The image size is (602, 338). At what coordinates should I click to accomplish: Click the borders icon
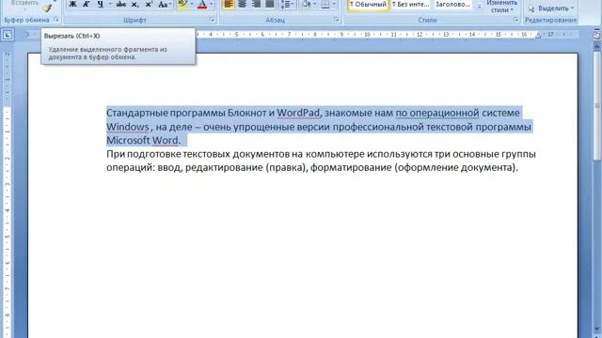[x=325, y=5]
